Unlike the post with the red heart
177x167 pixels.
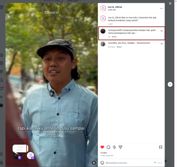point(102,147)
